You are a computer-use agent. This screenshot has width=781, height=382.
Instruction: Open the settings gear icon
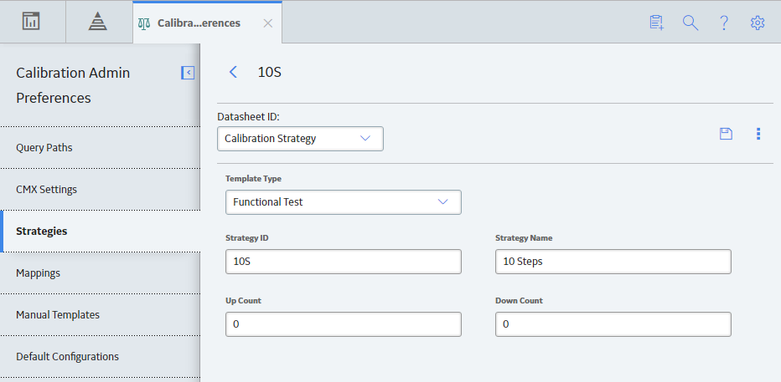758,23
